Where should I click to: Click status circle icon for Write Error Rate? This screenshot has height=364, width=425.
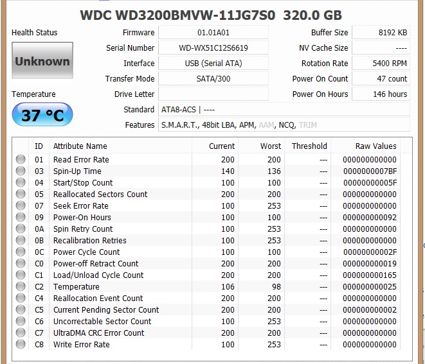(21, 344)
